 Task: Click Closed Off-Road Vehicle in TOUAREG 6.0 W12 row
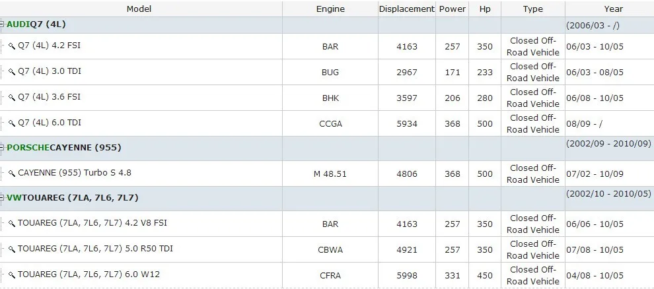(x=532, y=275)
